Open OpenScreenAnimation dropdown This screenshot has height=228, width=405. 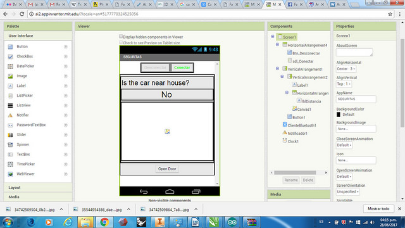pyautogui.click(x=344, y=177)
